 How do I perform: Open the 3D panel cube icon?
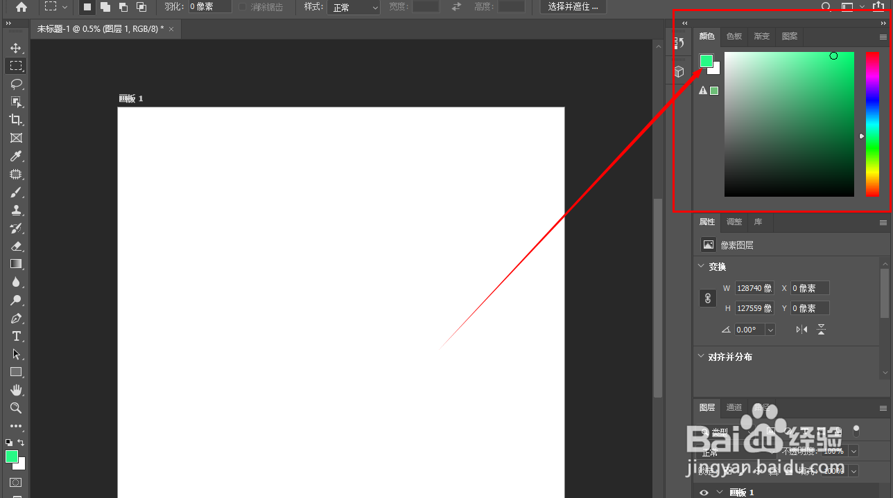tap(679, 71)
